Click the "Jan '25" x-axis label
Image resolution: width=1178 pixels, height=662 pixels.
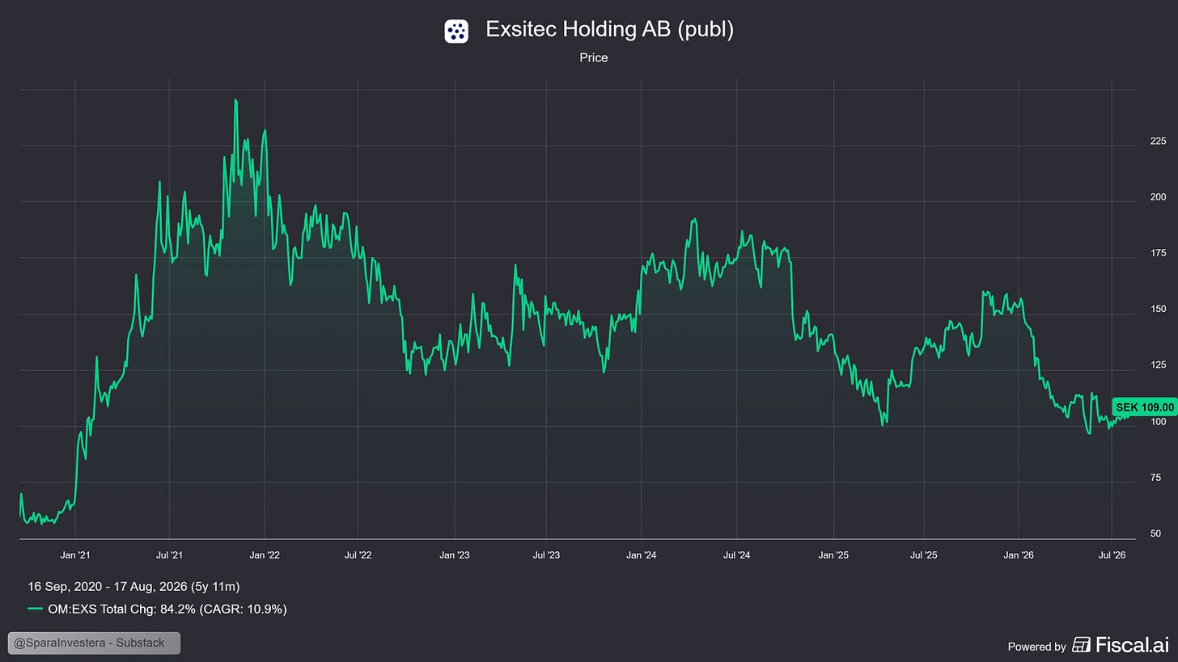pyautogui.click(x=833, y=554)
